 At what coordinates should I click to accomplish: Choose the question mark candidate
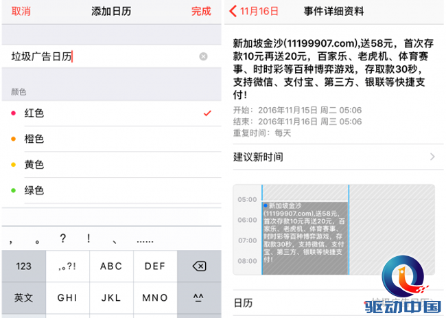[x=63, y=238]
